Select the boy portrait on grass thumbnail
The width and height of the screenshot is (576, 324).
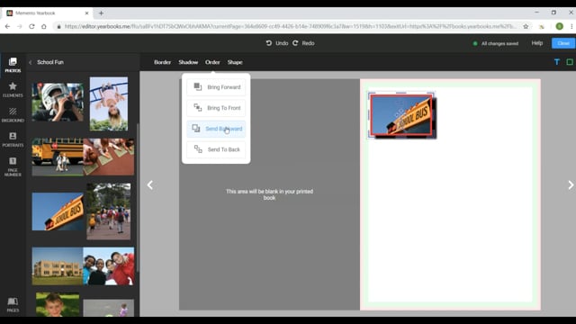58,304
